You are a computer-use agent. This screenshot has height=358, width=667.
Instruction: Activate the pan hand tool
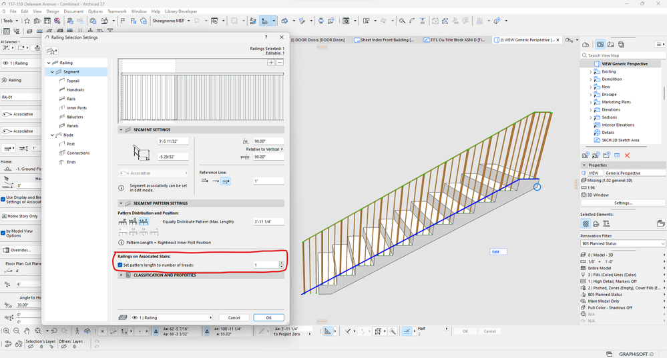pos(27,331)
